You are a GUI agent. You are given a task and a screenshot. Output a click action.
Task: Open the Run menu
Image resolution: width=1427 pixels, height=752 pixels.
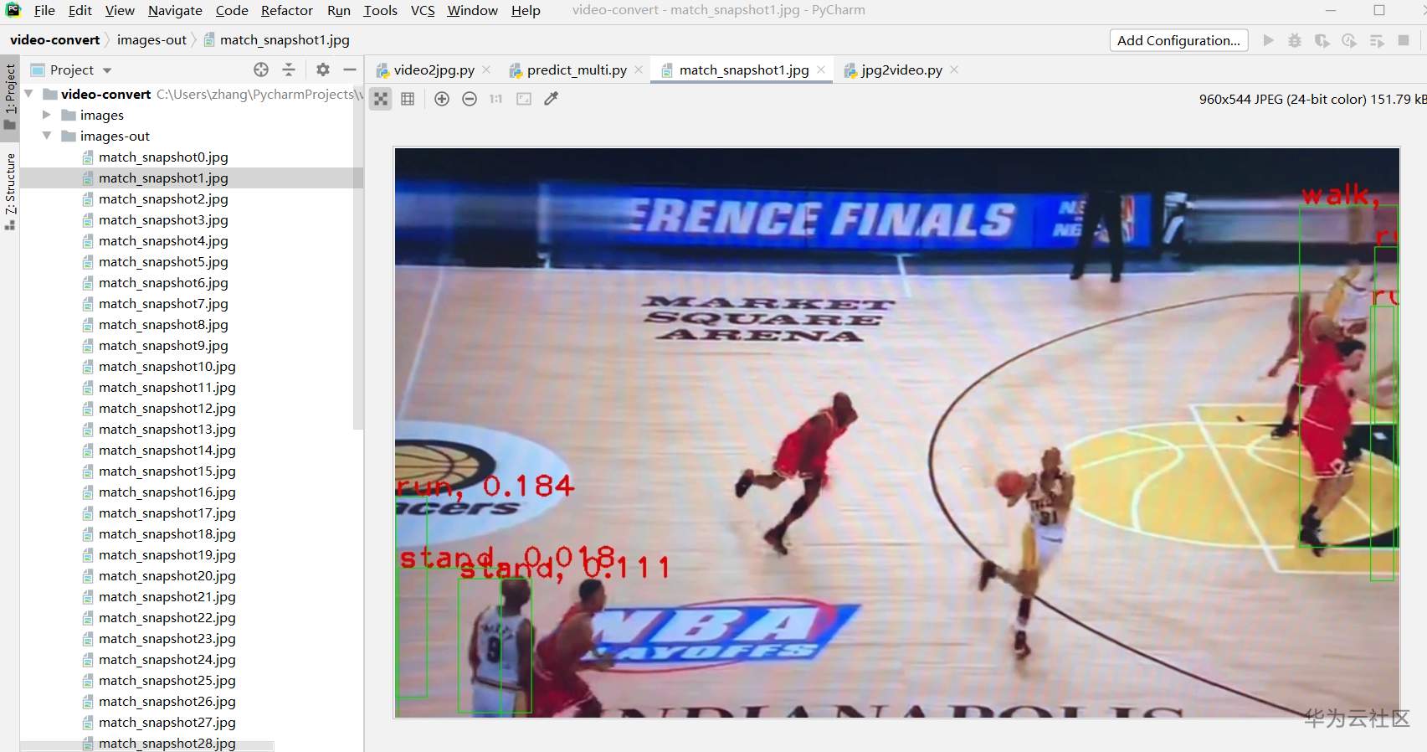pyautogui.click(x=339, y=11)
